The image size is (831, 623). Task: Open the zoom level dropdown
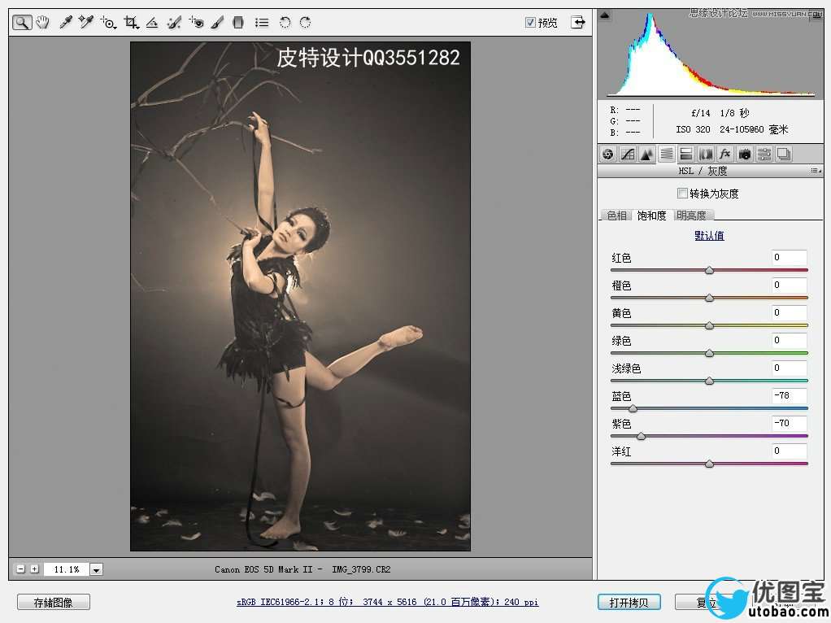point(97,569)
